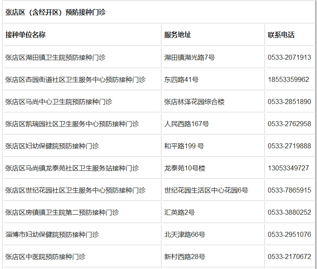Image resolution: width=317 pixels, height=269 pixels.
Task: Click phone number 0533-2762958
Action: pos(289,124)
